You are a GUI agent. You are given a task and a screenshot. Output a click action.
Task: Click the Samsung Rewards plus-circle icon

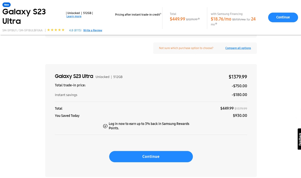105,126
